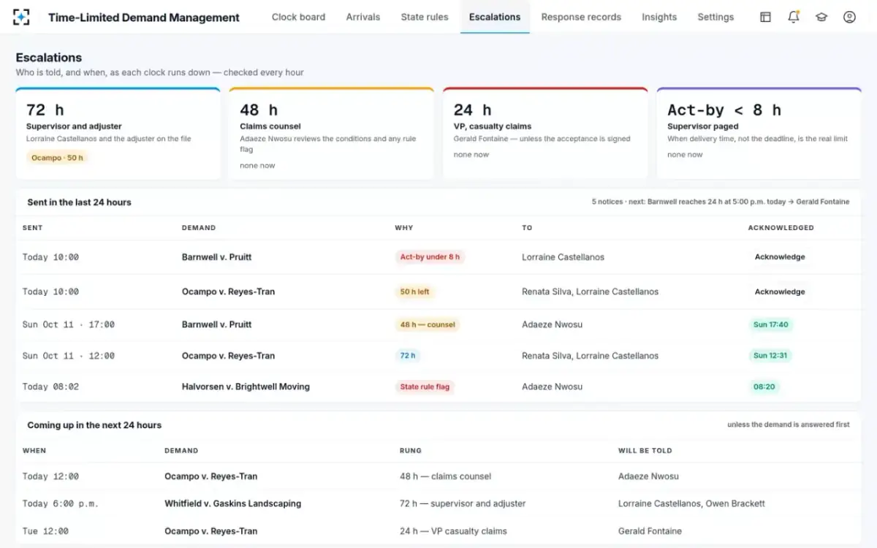The height and width of the screenshot is (548, 877).
Task: Click the RUNG column header
Action: (x=411, y=451)
